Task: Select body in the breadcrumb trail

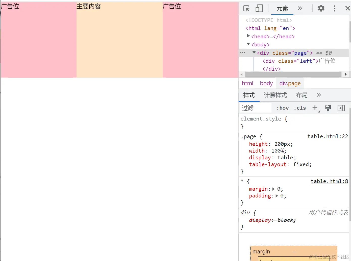Action: pos(266,83)
